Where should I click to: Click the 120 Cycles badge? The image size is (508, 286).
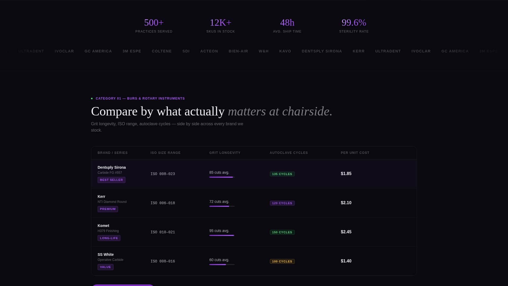click(x=282, y=203)
